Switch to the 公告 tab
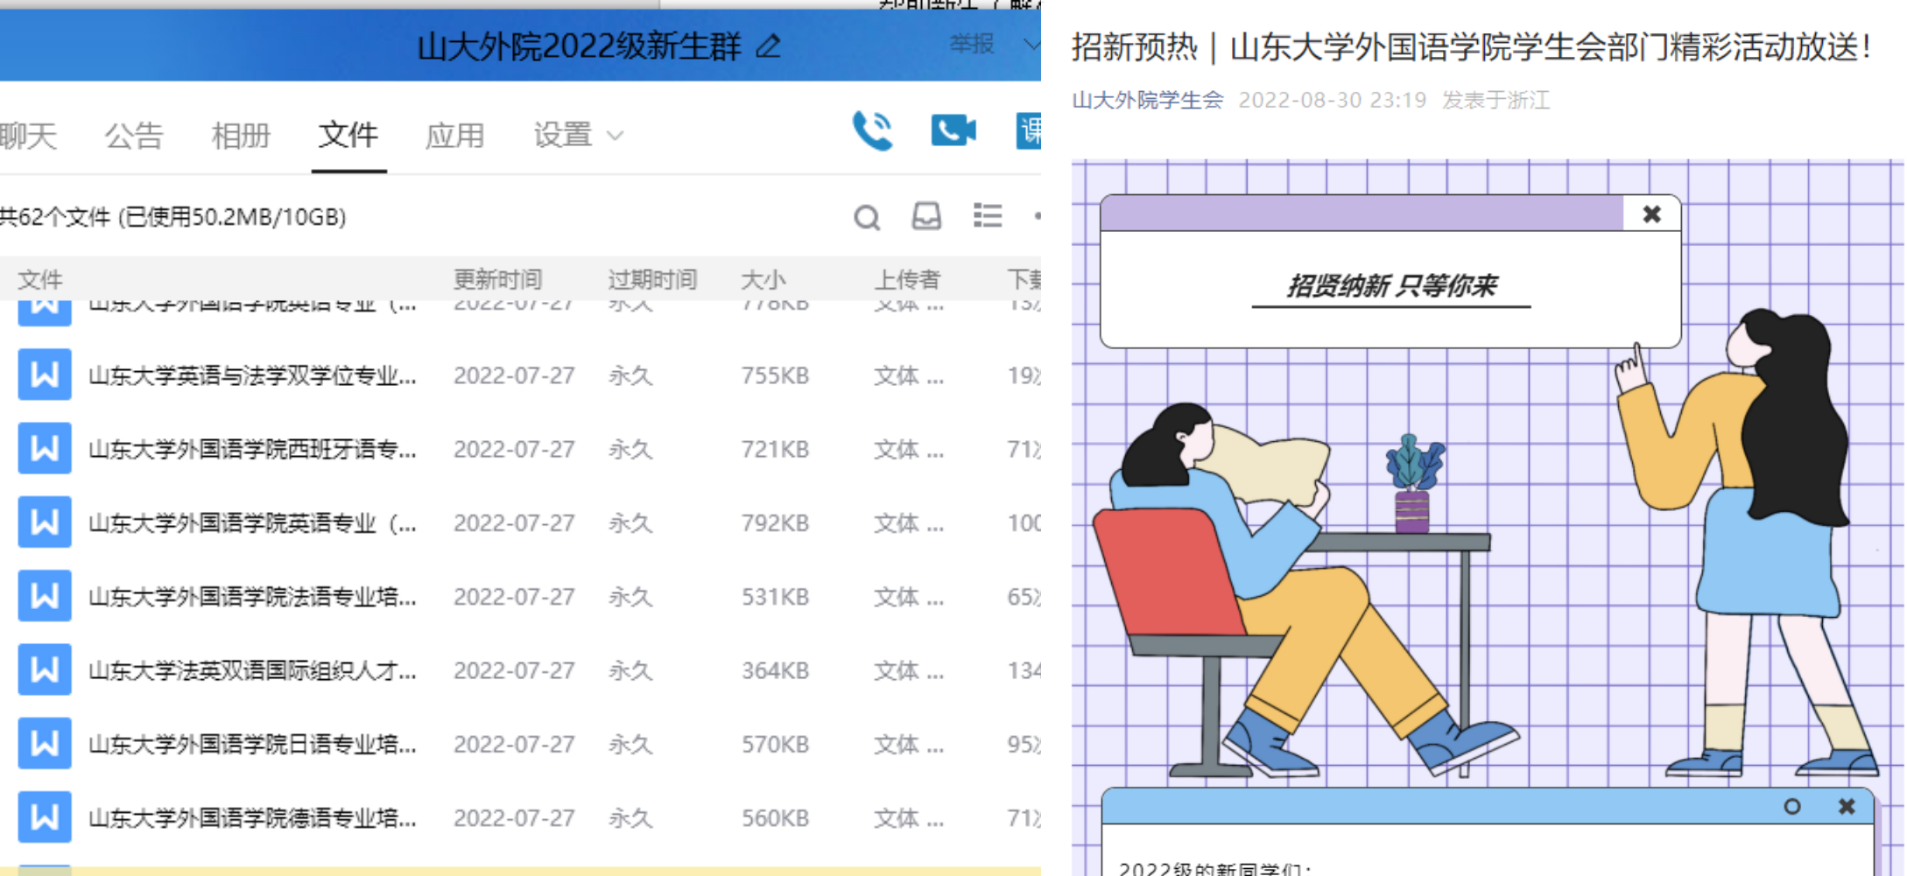This screenshot has width=1907, height=876. pyautogui.click(x=134, y=136)
